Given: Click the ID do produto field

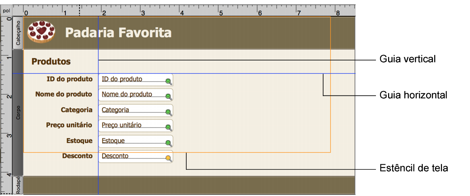Looking at the screenshot, I should tap(136, 80).
